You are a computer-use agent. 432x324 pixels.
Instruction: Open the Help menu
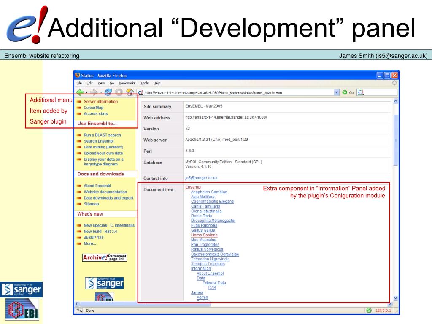coord(157,83)
